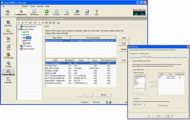
Task: Select TCP Maps in the tree
Action: pyautogui.click(x=26, y=46)
